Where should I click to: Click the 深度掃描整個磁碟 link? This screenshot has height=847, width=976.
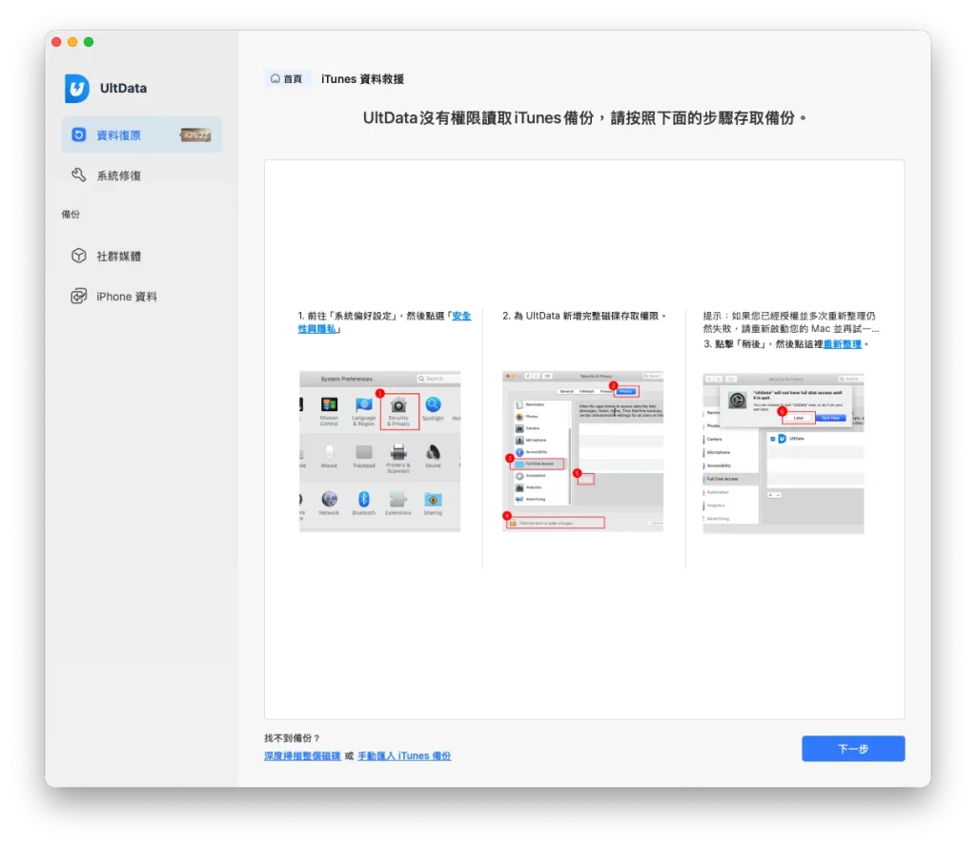pos(302,756)
